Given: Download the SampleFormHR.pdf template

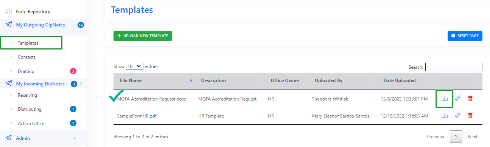Looking at the screenshot, I should (445, 116).
